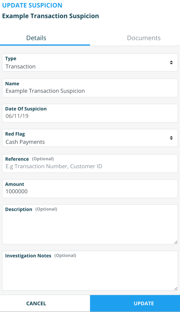Grab the Investigation Notes resize handle
The width and height of the screenshot is (180, 312).
[x=176, y=288]
